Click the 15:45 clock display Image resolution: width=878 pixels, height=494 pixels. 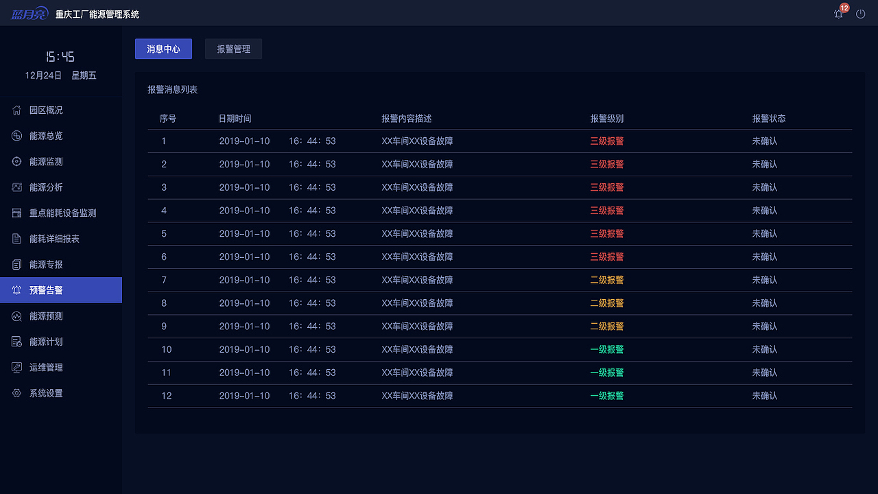pyautogui.click(x=60, y=57)
